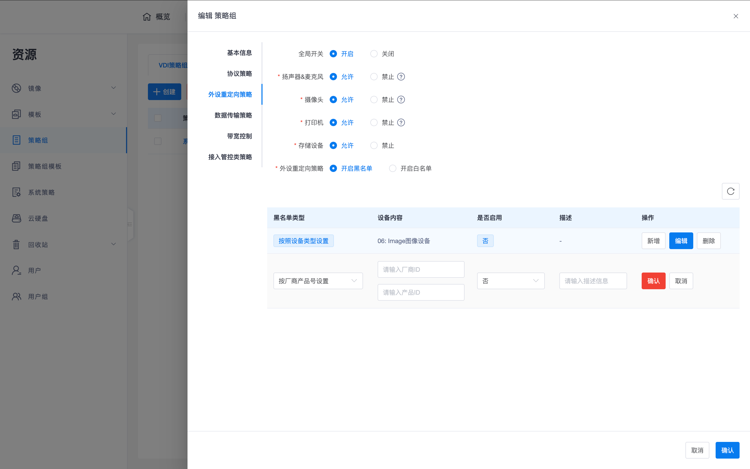Click the red 确认 row button
This screenshot has height=469, width=750.
coord(653,281)
